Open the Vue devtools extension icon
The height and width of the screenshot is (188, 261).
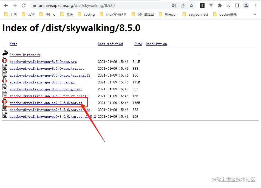pyautogui.click(x=211, y=5)
